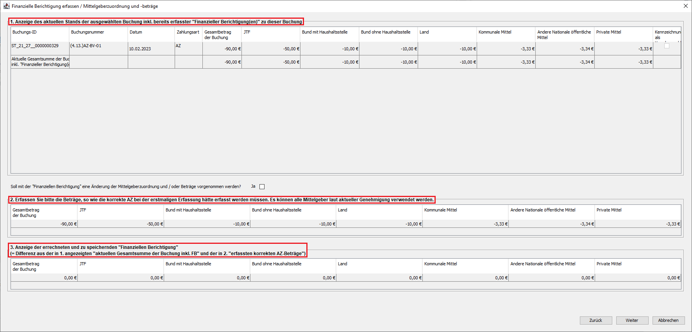Click Private Mittel header in section 1 table
Screen dimensions: 692x332
point(624,34)
